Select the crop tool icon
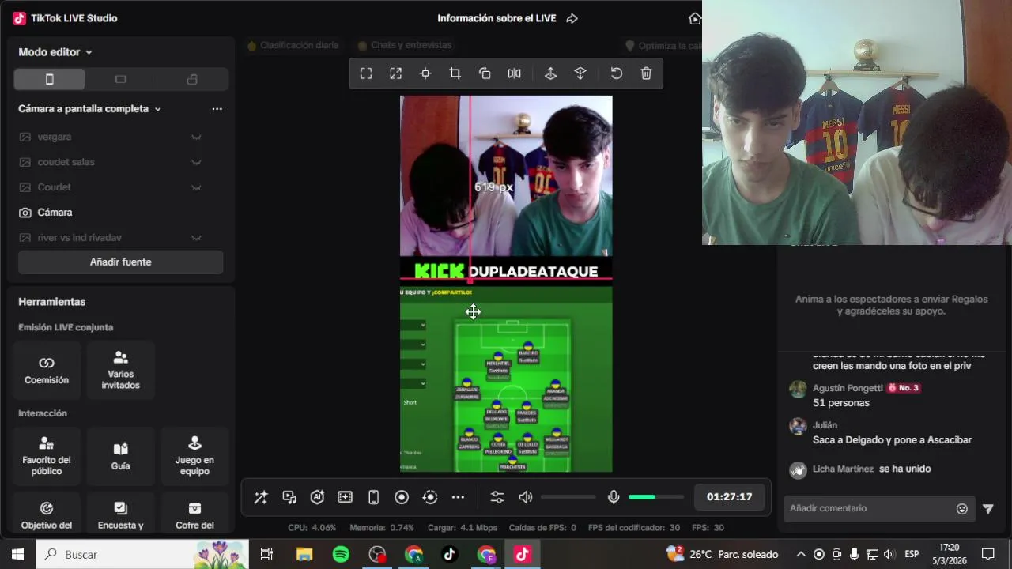 455,73
